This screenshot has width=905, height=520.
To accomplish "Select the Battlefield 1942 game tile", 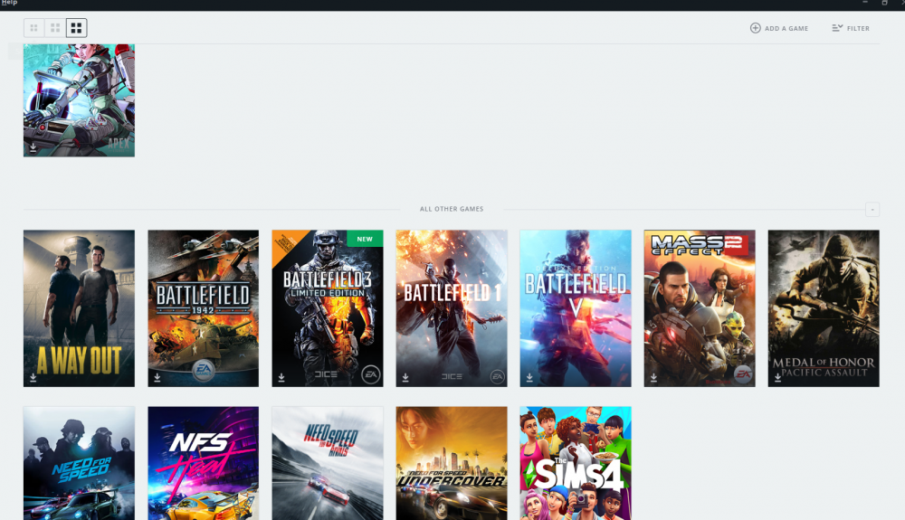I will click(x=203, y=308).
